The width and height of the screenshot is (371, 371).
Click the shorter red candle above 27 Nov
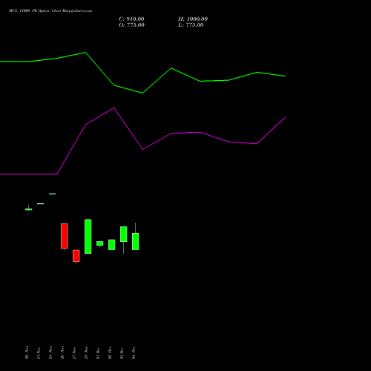click(76, 256)
